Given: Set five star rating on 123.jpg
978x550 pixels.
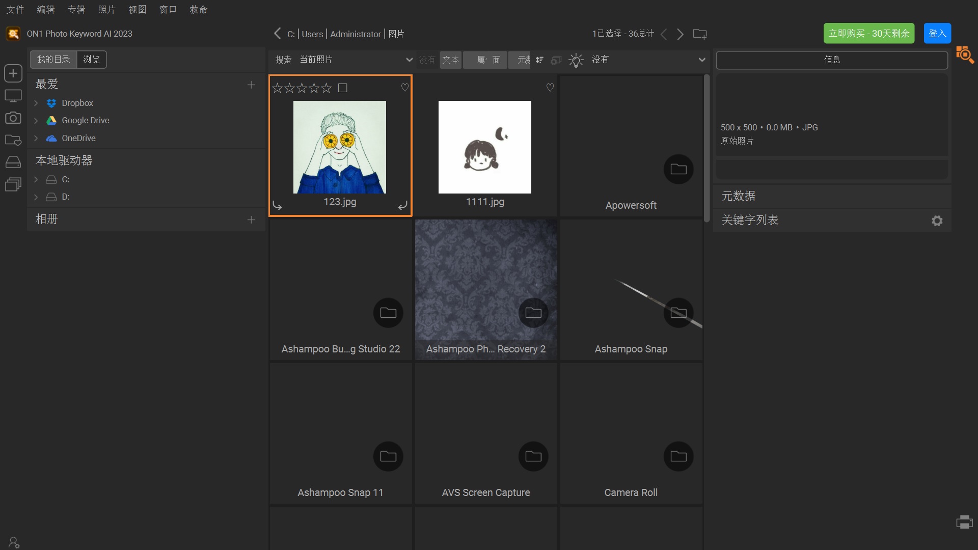Looking at the screenshot, I should 326,88.
